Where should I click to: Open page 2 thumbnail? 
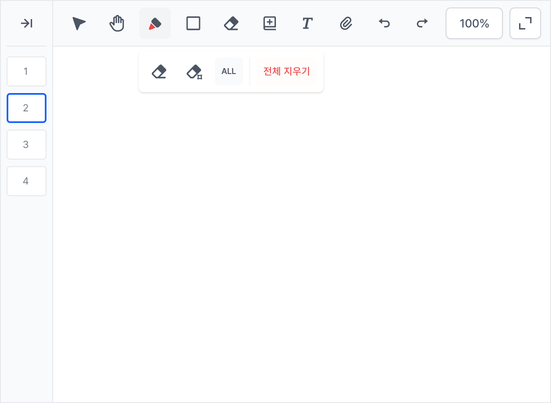(27, 108)
